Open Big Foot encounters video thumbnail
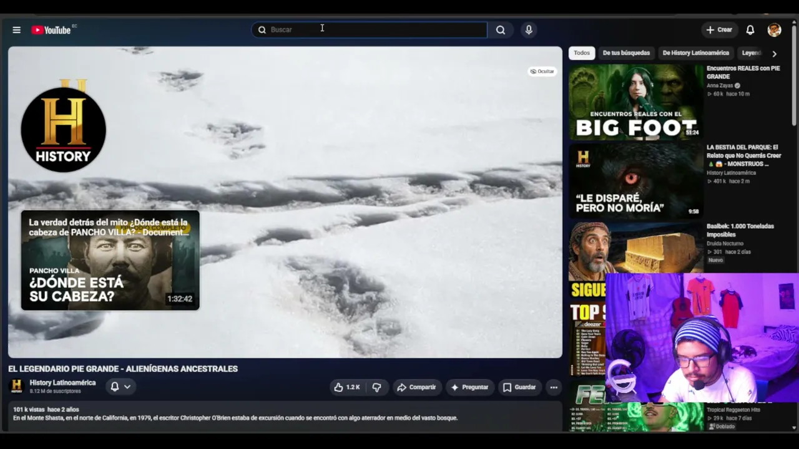The image size is (799, 449). click(635, 102)
